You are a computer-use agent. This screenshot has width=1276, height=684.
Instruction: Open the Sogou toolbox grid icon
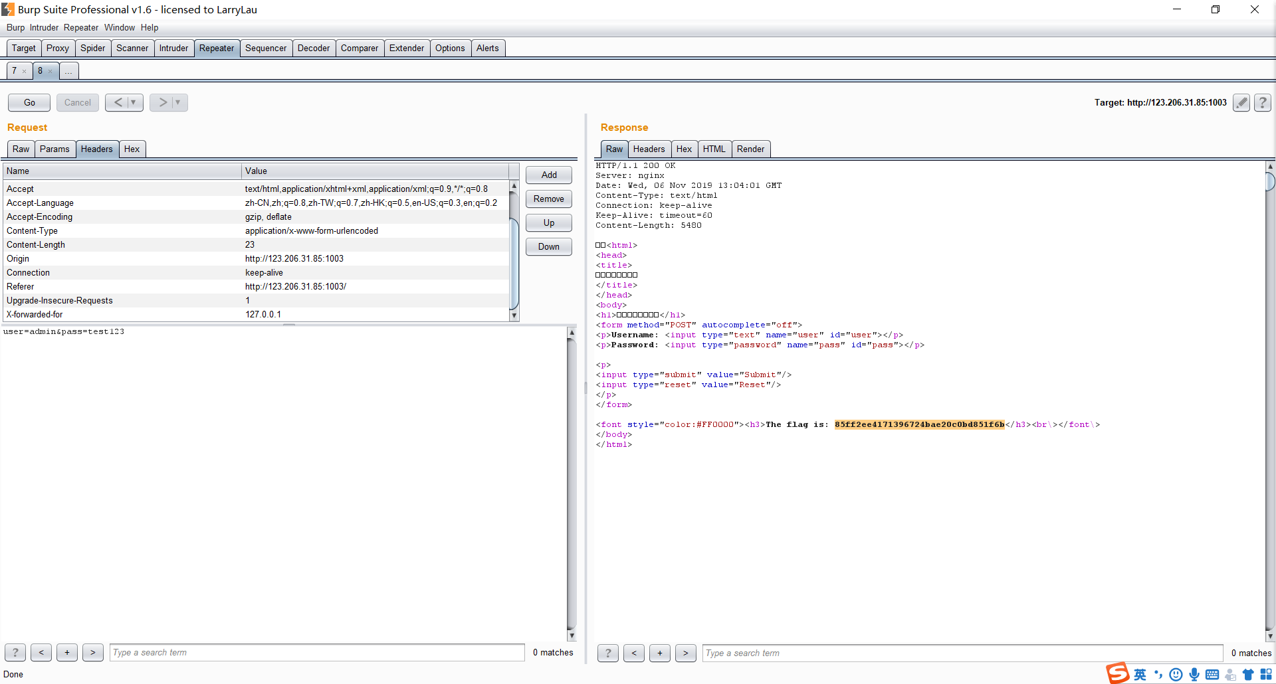pos(1266,675)
